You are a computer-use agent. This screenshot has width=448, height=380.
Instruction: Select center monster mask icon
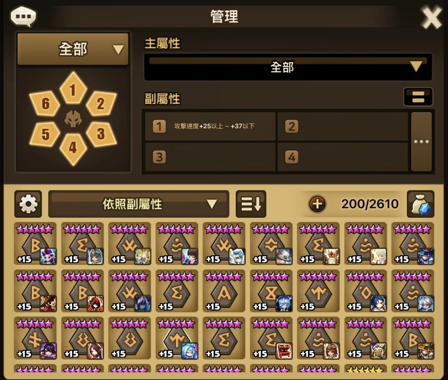pyautogui.click(x=73, y=119)
